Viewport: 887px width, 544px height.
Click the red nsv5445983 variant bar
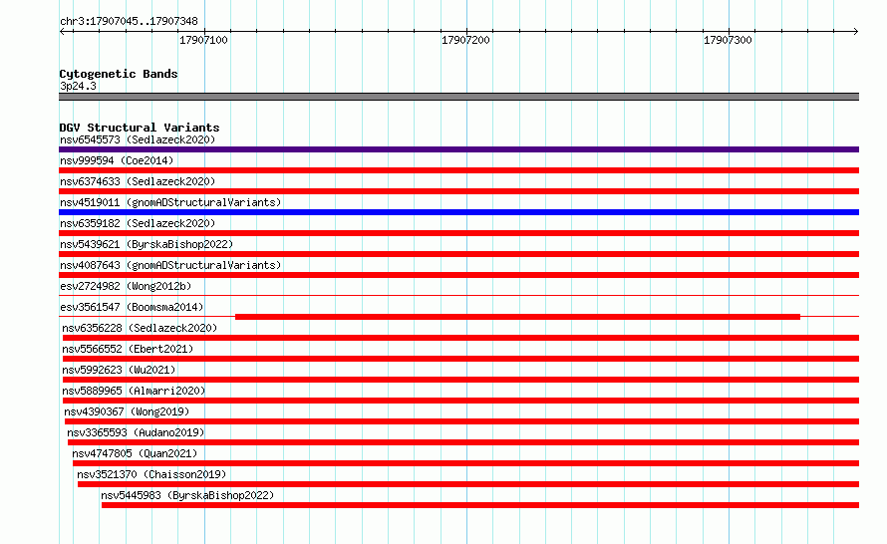[480, 505]
